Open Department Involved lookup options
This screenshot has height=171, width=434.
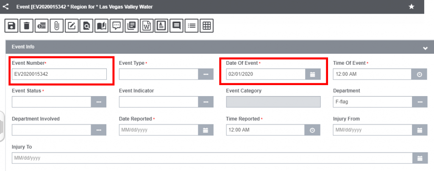point(98,130)
